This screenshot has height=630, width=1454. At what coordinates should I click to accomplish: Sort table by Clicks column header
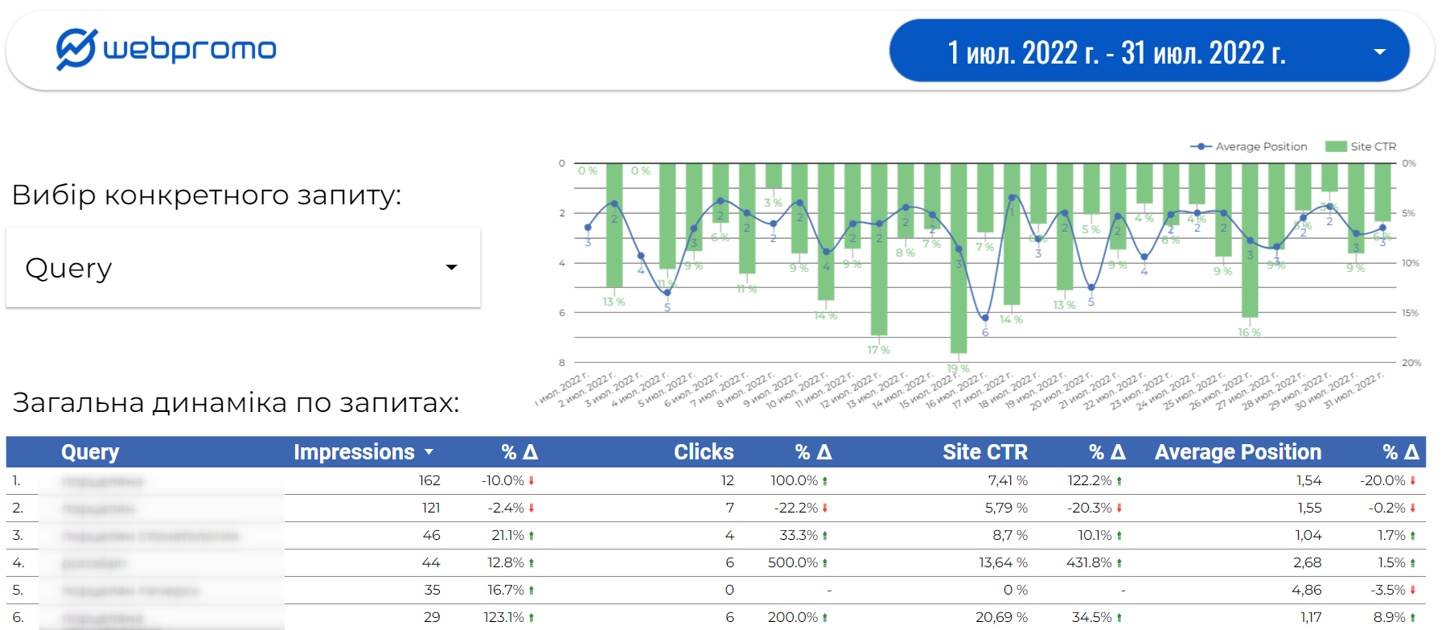(x=703, y=452)
